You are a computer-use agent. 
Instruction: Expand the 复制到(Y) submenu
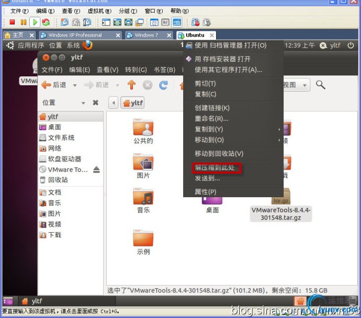tap(233, 129)
